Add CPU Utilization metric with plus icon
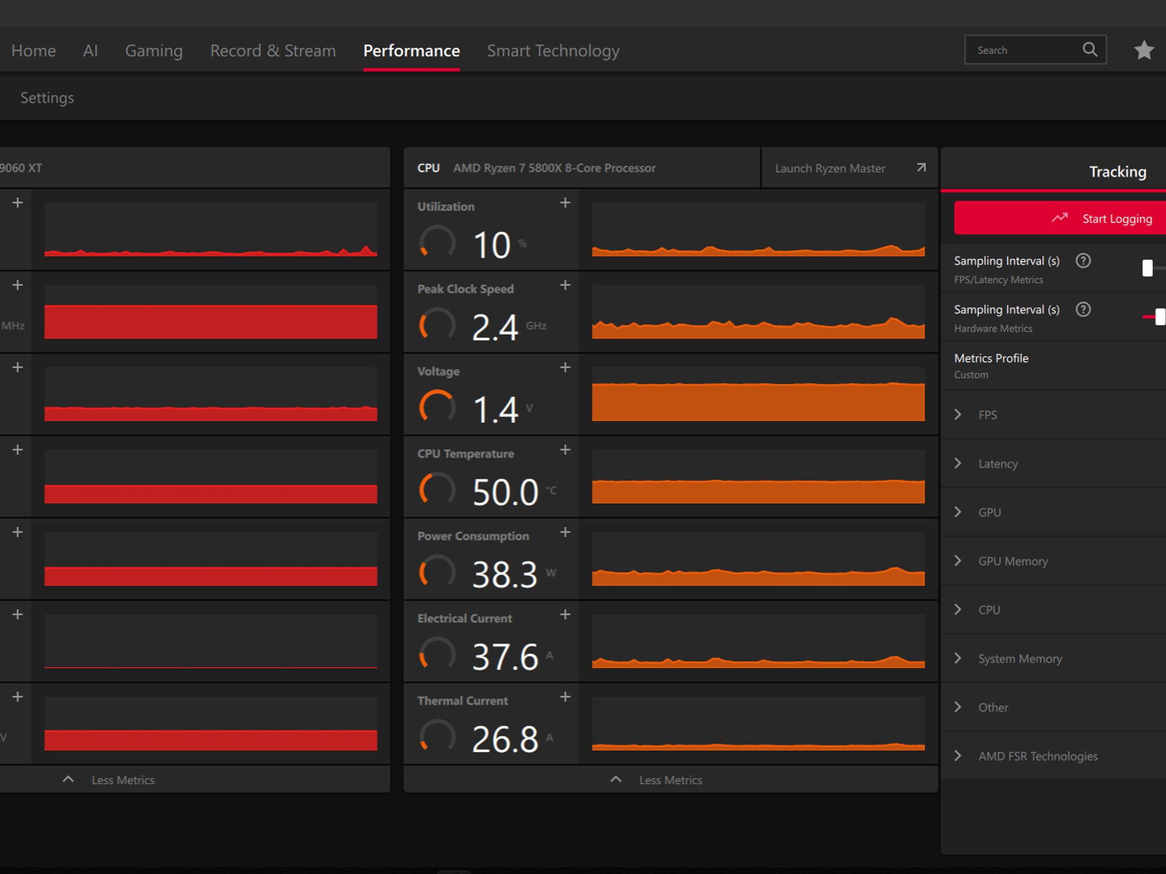This screenshot has width=1166, height=874. 565,203
